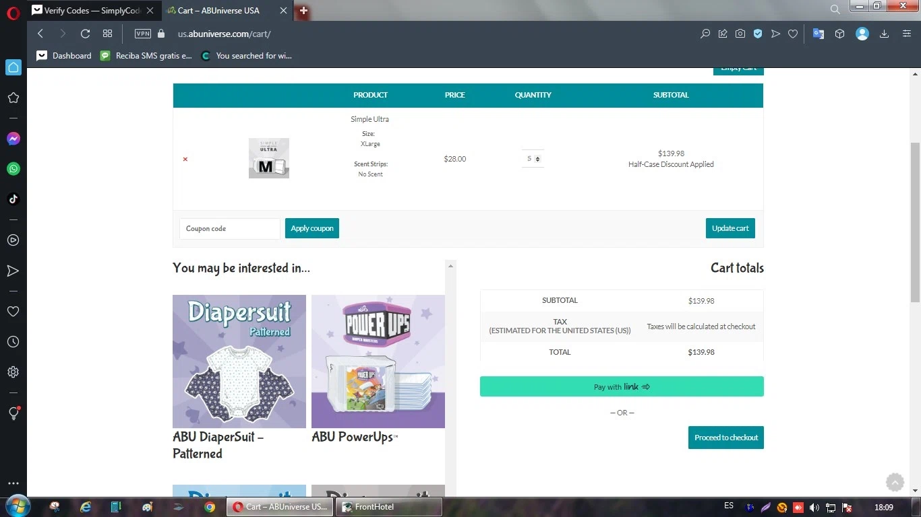Click the Coupon code field
921x517 pixels.
pos(230,228)
